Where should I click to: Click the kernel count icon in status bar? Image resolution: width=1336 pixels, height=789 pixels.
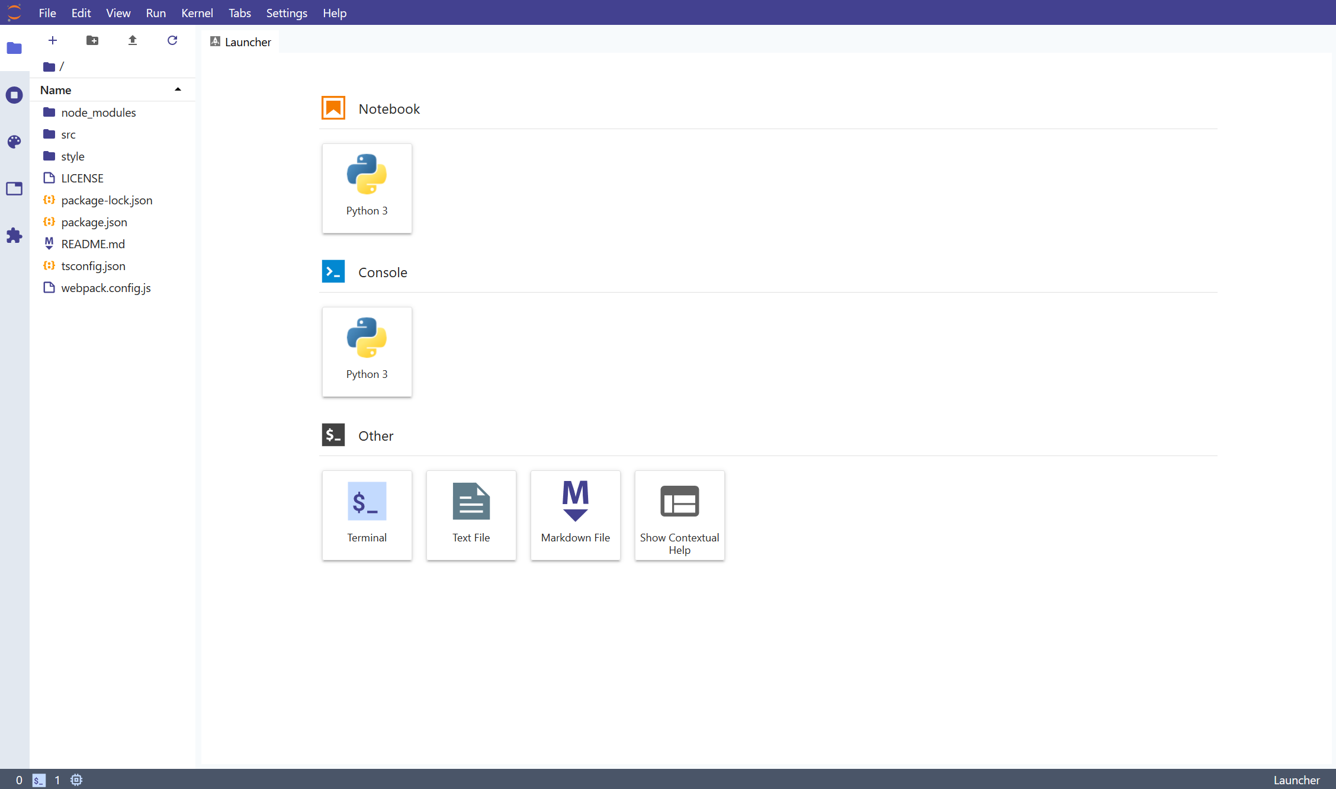click(x=76, y=780)
